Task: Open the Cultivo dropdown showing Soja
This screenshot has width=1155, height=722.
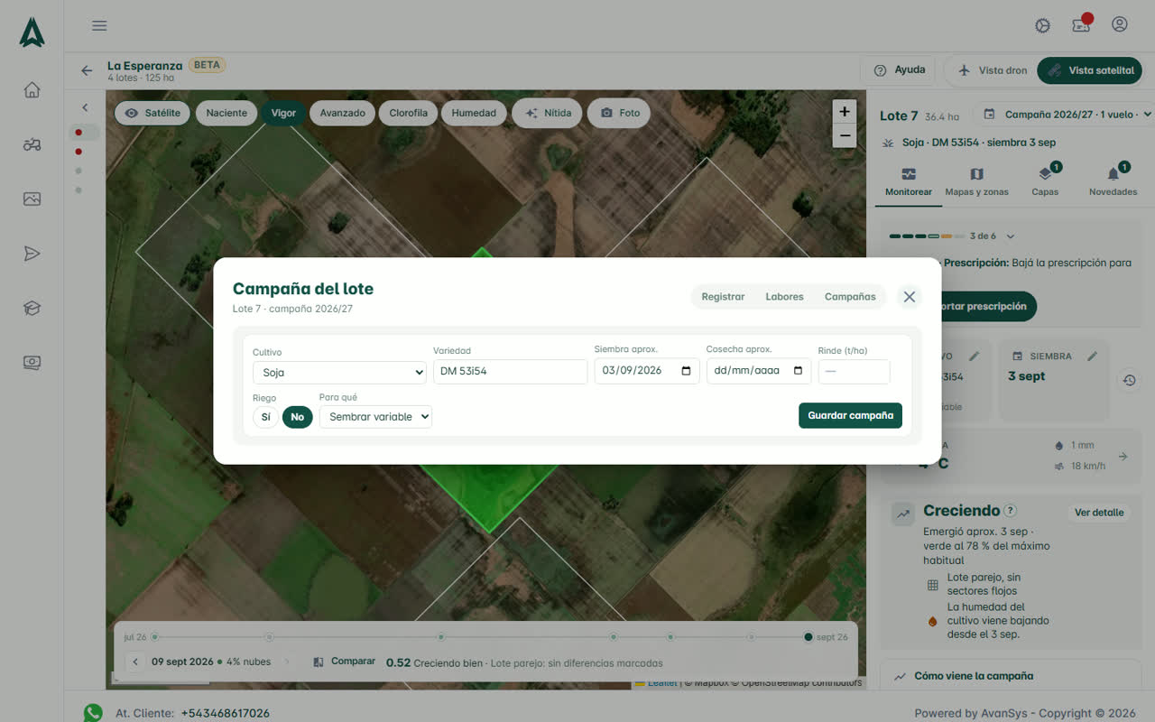Action: click(339, 372)
